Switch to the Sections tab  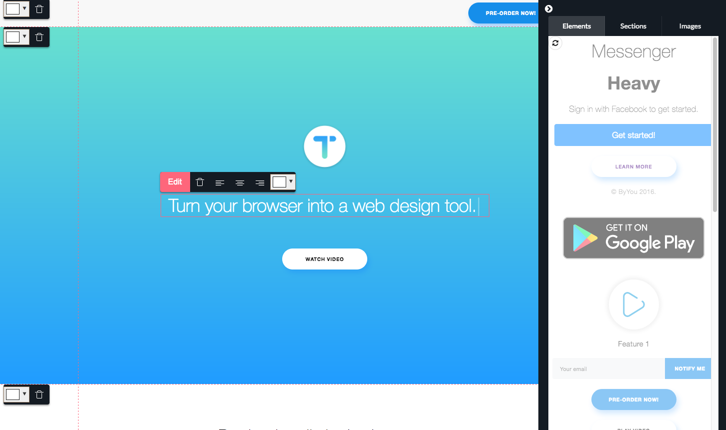pyautogui.click(x=632, y=26)
